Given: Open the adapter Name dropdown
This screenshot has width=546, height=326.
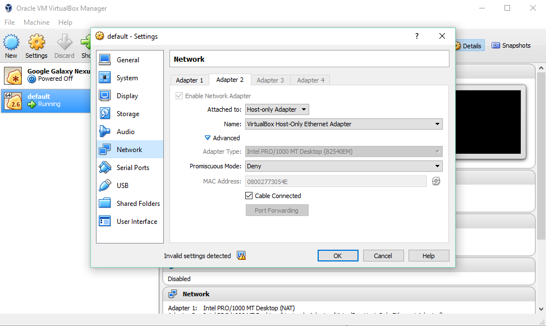Looking at the screenshot, I should (x=343, y=124).
